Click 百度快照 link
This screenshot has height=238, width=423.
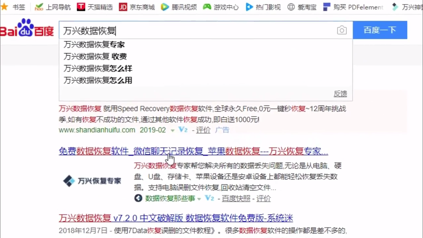pyautogui.click(x=236, y=198)
